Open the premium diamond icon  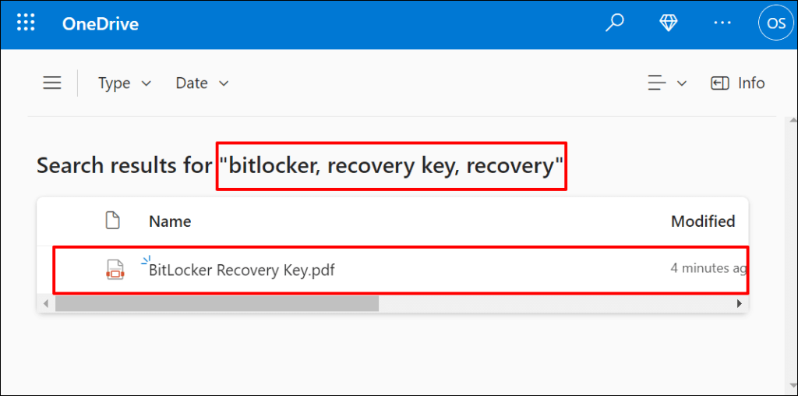[669, 23]
